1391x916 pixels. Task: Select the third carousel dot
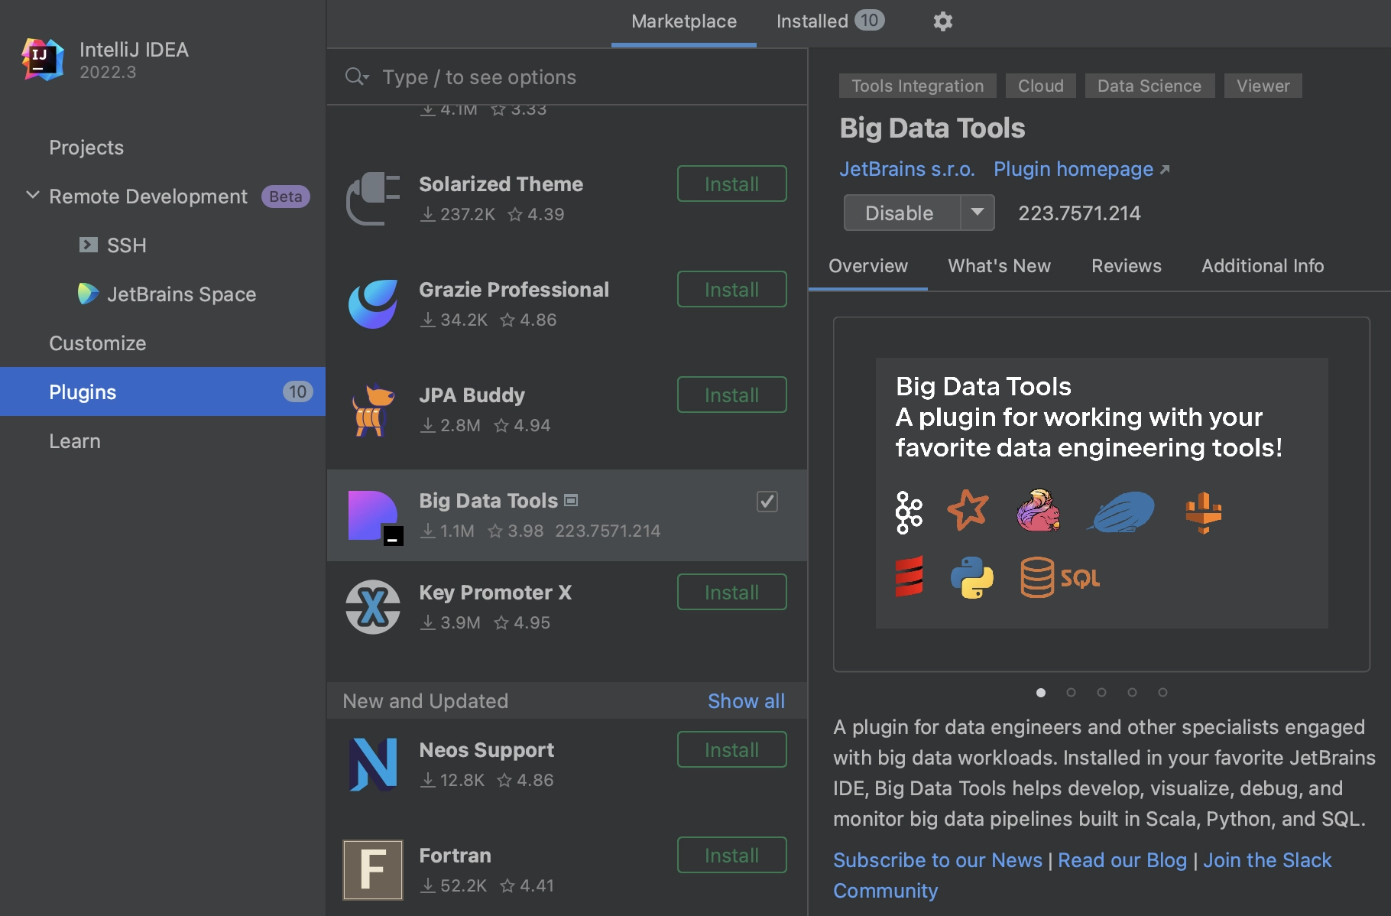point(1101,692)
